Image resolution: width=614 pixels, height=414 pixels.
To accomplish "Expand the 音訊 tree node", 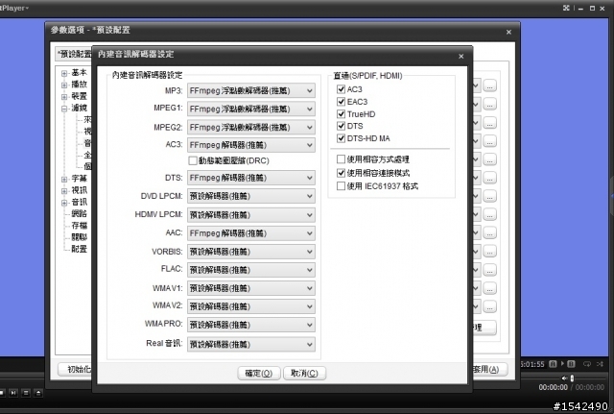I will click(64, 203).
